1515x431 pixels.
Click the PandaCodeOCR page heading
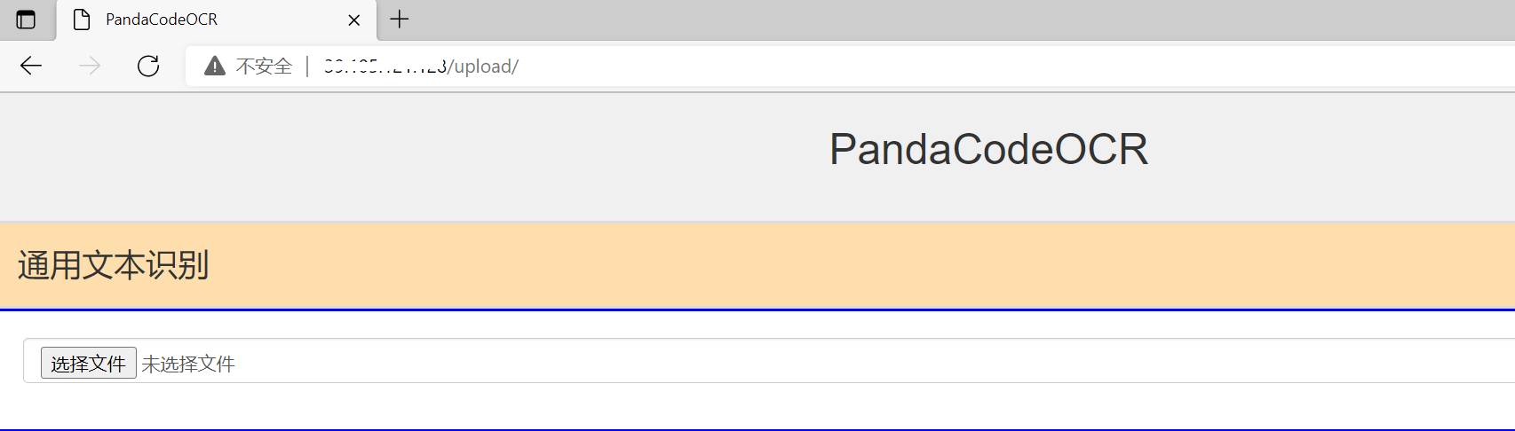click(x=988, y=149)
